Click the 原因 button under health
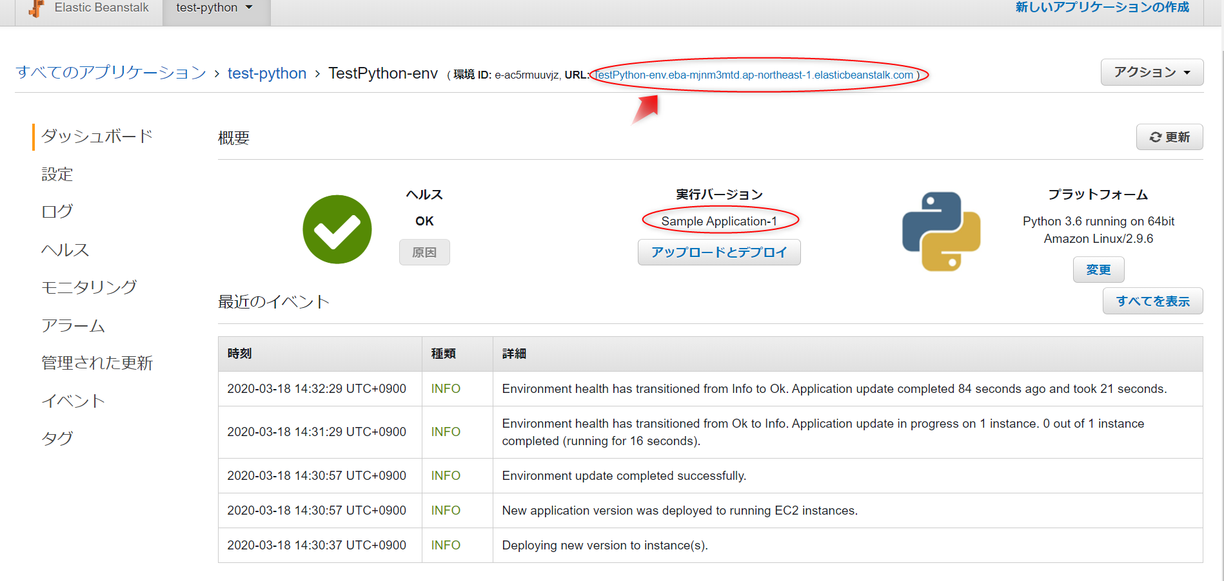 point(424,252)
